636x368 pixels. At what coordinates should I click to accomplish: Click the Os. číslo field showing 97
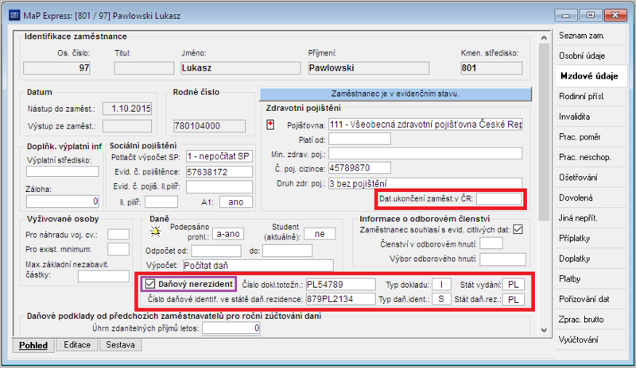[x=56, y=68]
